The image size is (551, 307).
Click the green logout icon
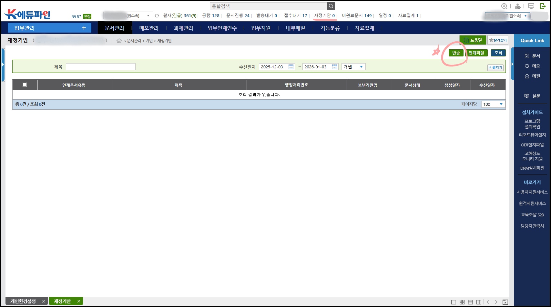[x=543, y=6]
